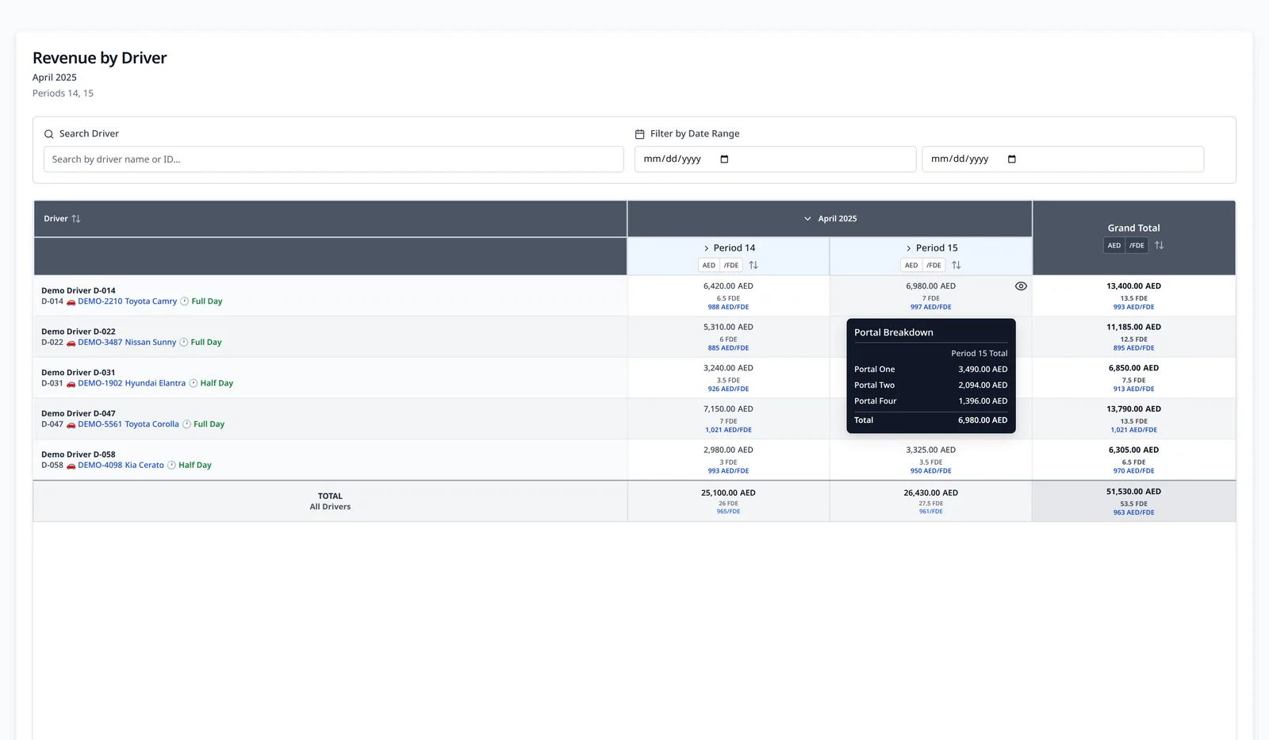
Task: Click Portal One row in Portal Breakdown
Action: (x=931, y=370)
